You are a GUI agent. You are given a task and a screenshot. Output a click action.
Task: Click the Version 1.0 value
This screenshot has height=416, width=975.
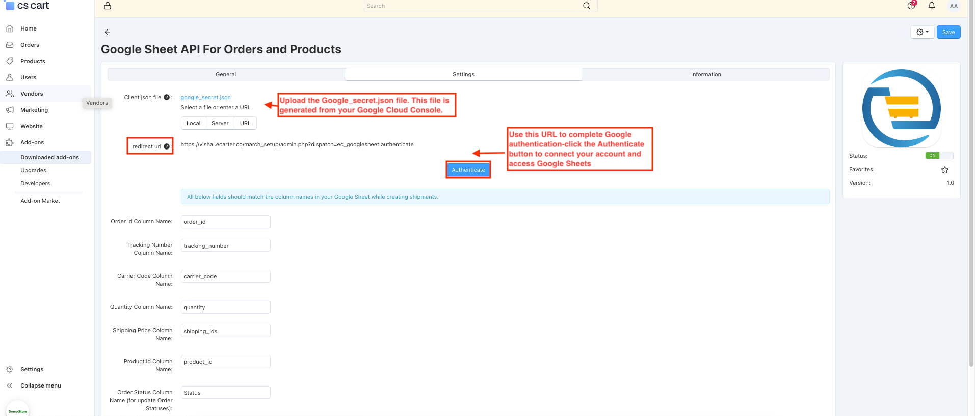(x=951, y=183)
